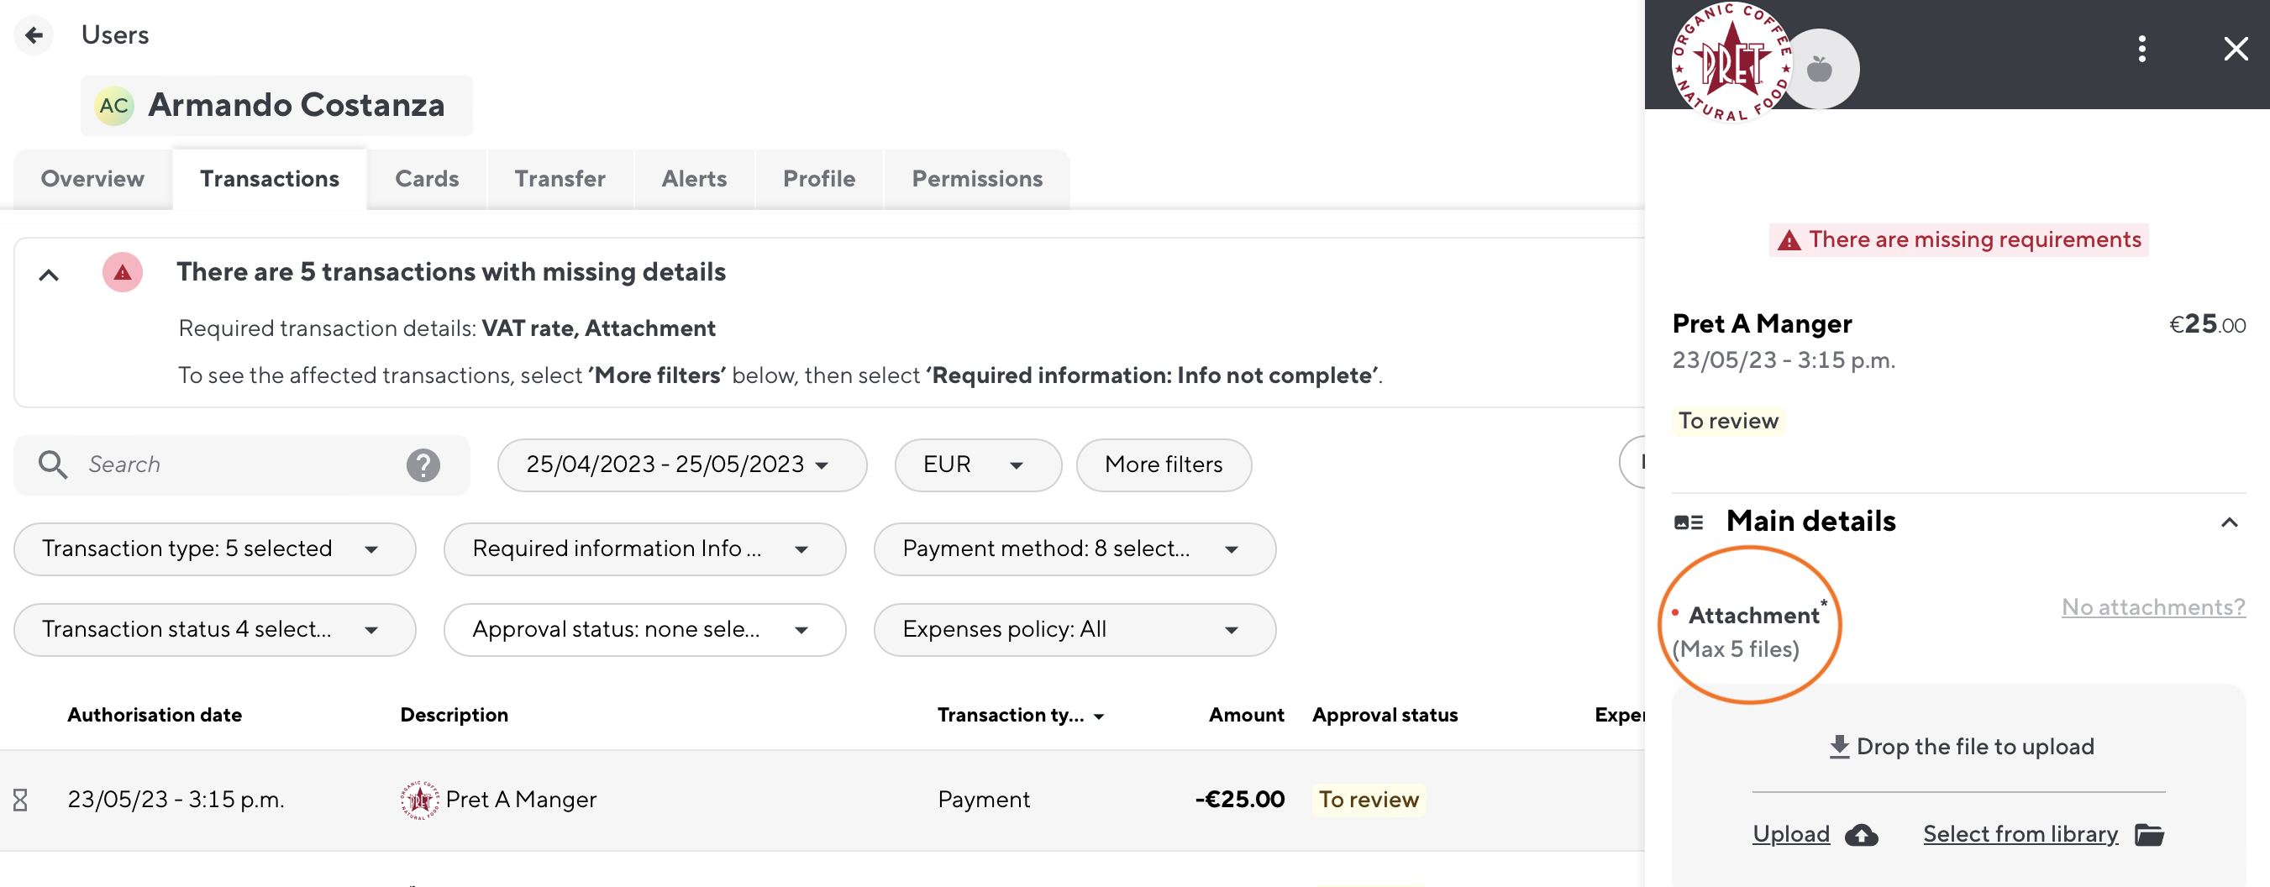Click the back arrow beside Users

[x=34, y=34]
